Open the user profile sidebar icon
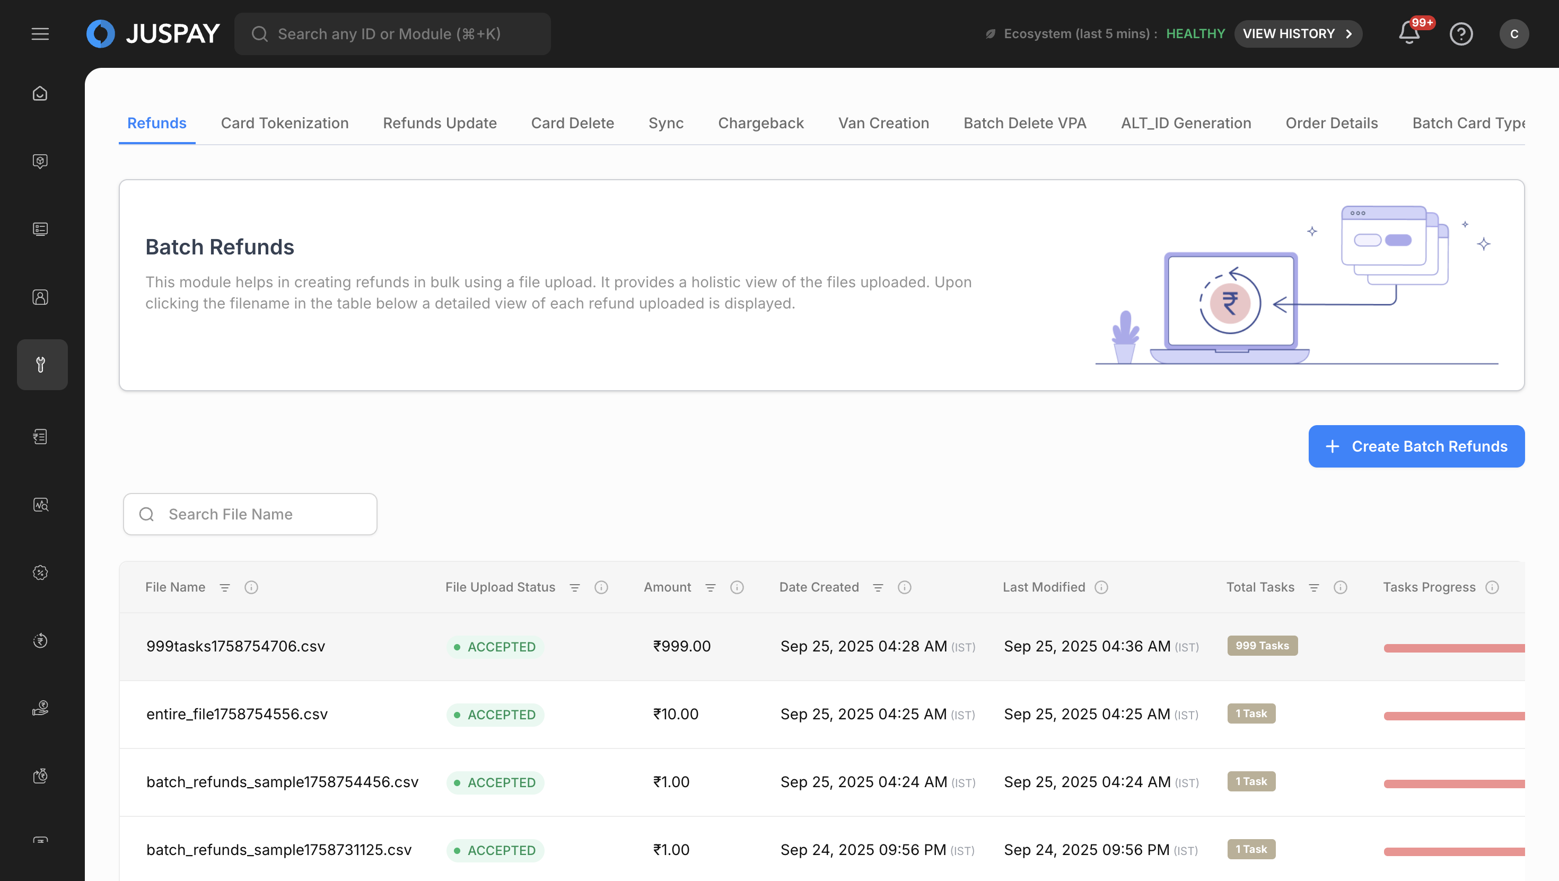1559x881 pixels. coord(40,297)
